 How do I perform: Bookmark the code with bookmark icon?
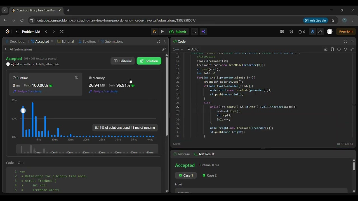point(332,49)
